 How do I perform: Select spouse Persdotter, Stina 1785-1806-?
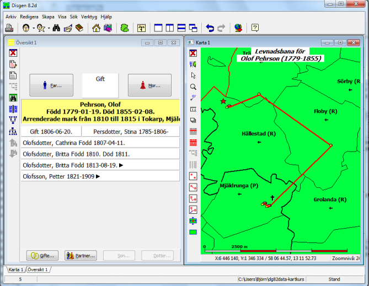(131, 132)
